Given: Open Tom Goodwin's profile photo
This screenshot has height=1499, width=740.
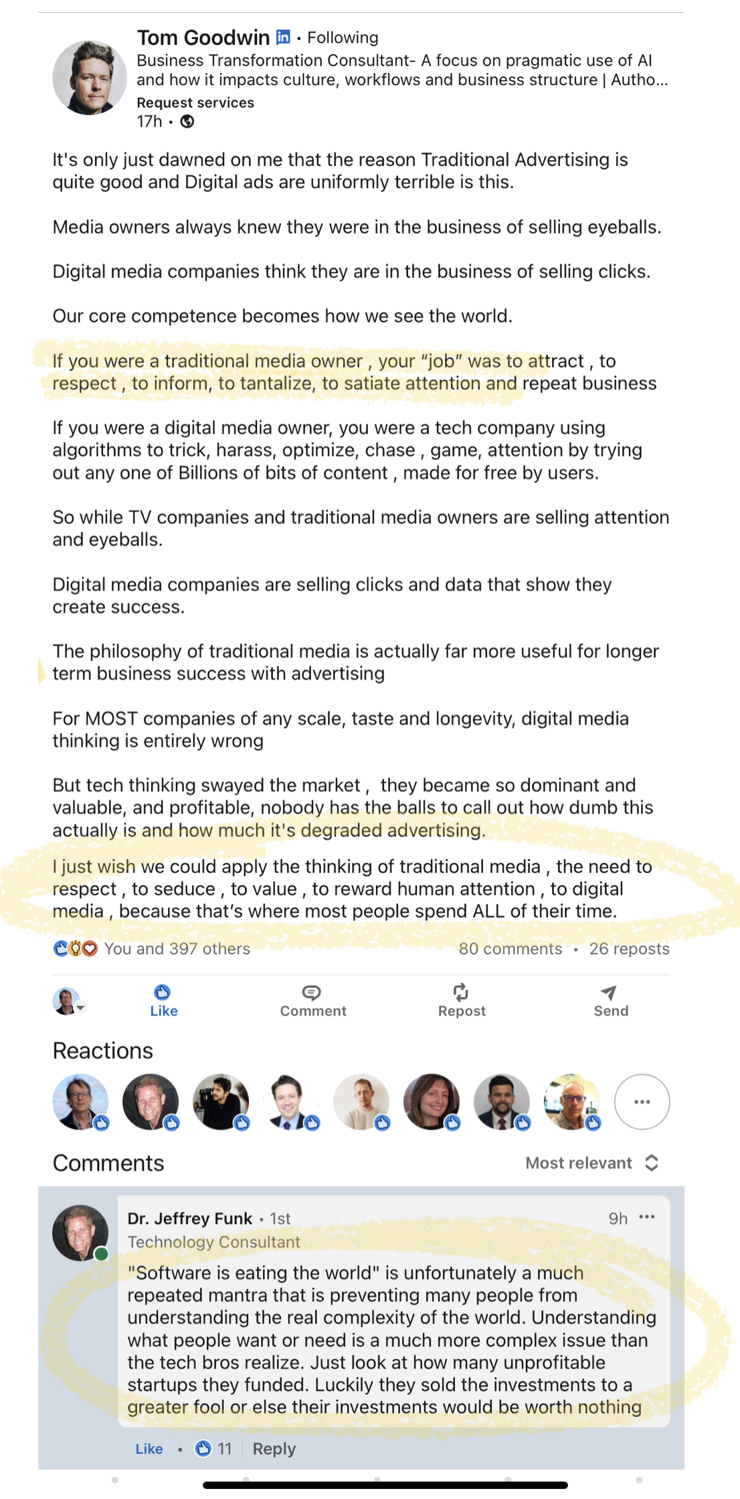Looking at the screenshot, I should (x=89, y=78).
